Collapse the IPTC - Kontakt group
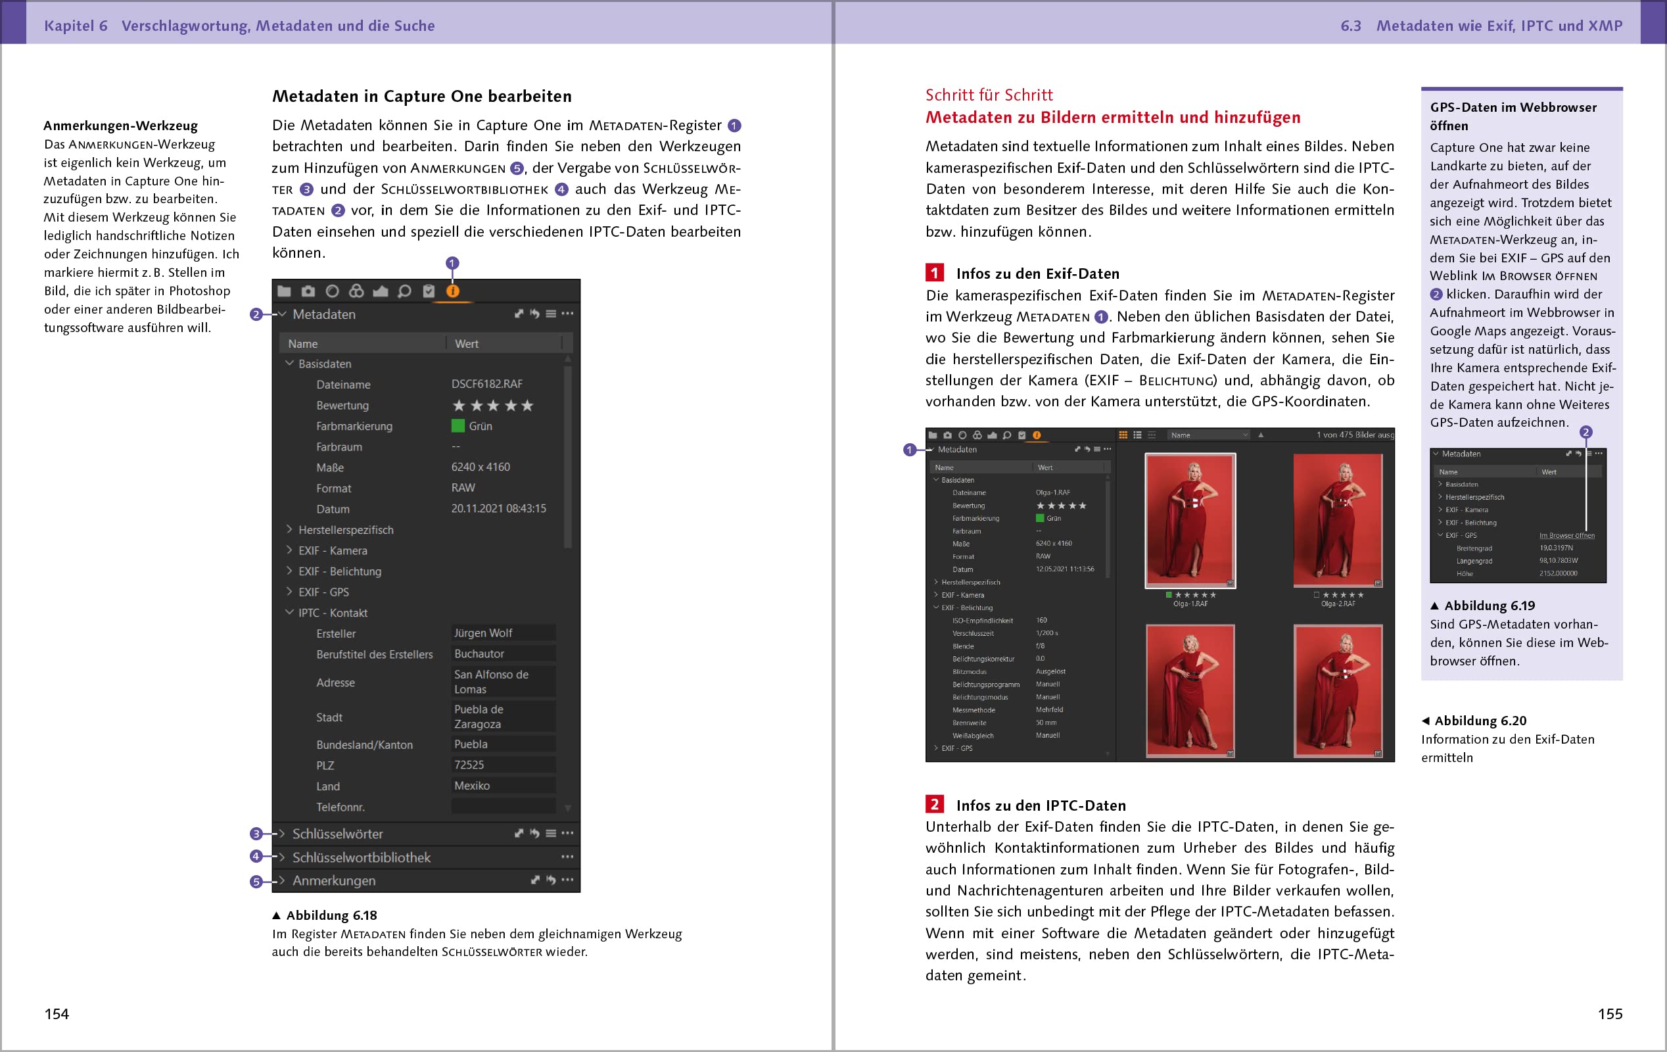Image resolution: width=1667 pixels, height=1052 pixels. pyautogui.click(x=289, y=612)
